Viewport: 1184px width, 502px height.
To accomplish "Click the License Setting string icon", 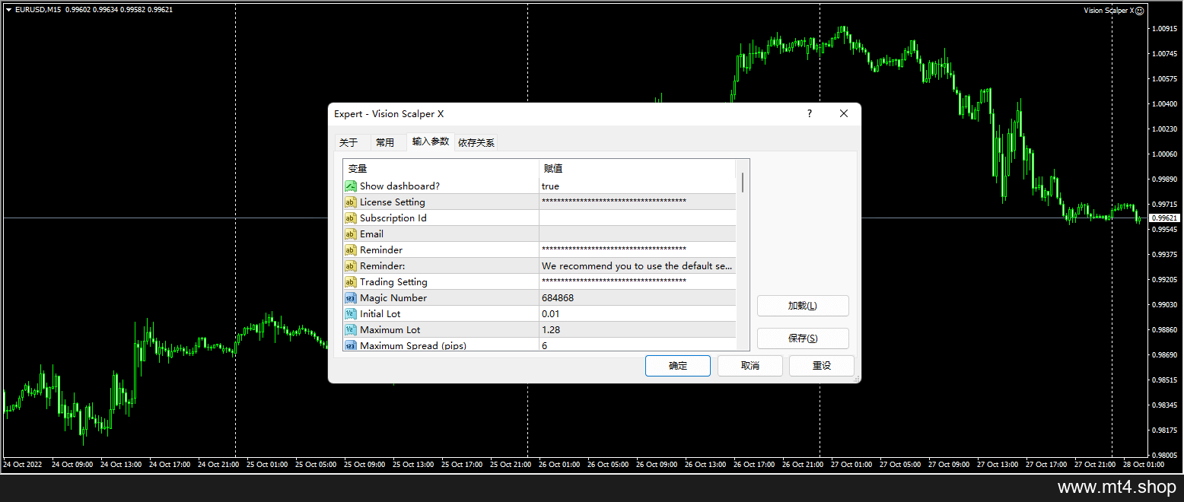I will (351, 202).
